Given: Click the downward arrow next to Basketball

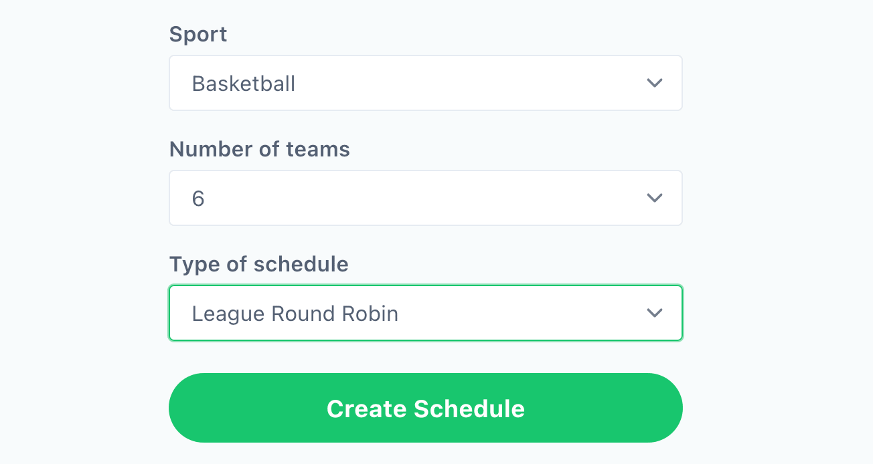Looking at the screenshot, I should click(x=655, y=83).
